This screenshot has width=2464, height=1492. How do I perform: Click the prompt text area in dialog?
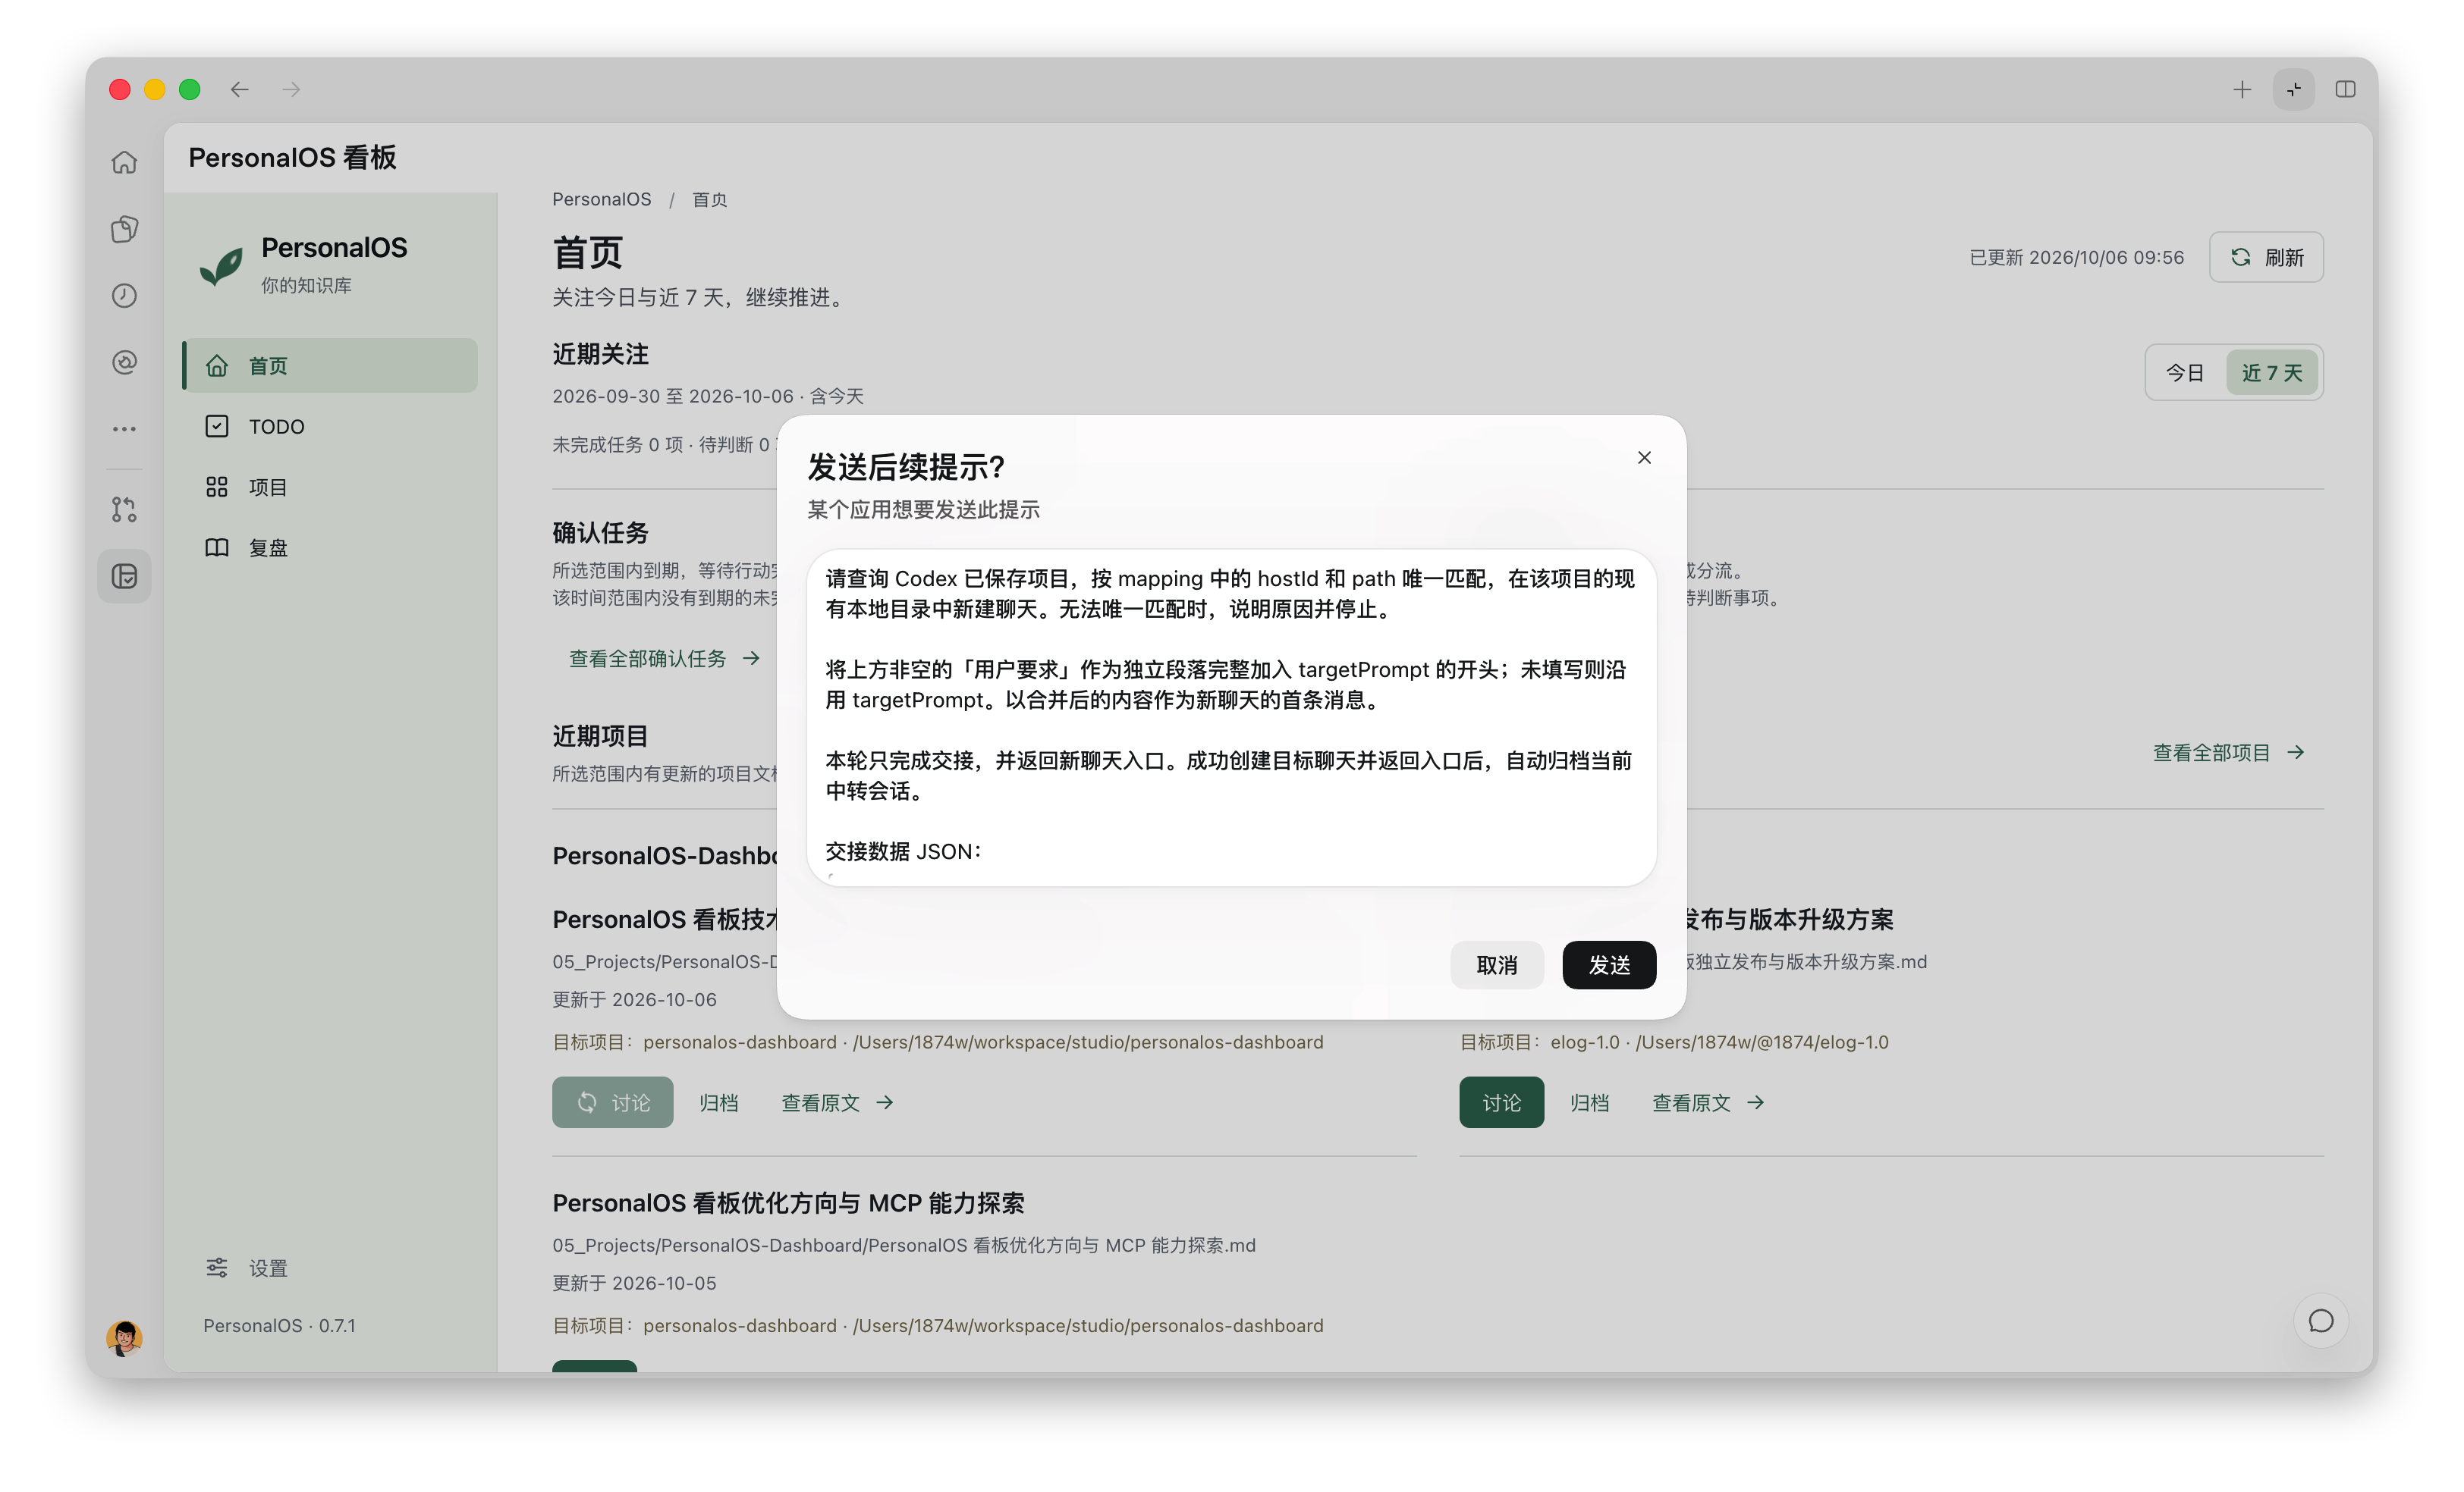[x=1231, y=716]
